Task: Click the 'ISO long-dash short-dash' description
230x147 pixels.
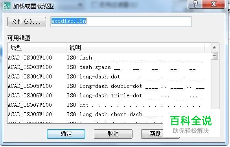Action: pyautogui.click(x=105, y=114)
